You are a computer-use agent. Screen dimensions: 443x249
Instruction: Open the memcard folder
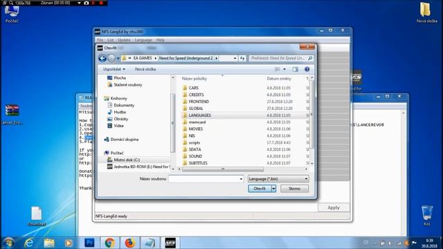click(197, 122)
